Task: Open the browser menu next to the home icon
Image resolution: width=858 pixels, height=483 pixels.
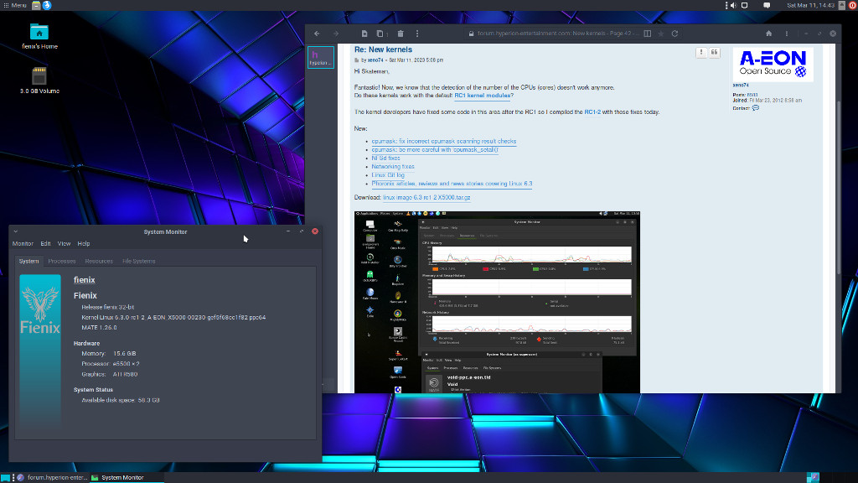Action: [x=787, y=34]
